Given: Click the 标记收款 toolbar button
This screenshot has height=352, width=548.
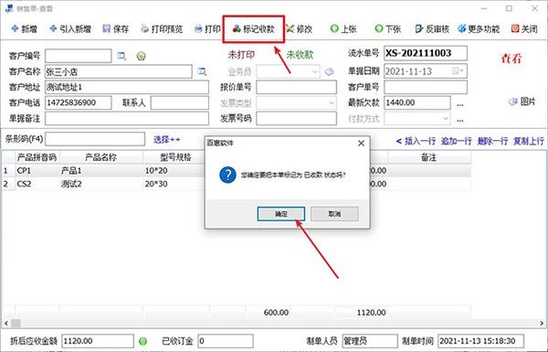Looking at the screenshot, I should pos(254,29).
